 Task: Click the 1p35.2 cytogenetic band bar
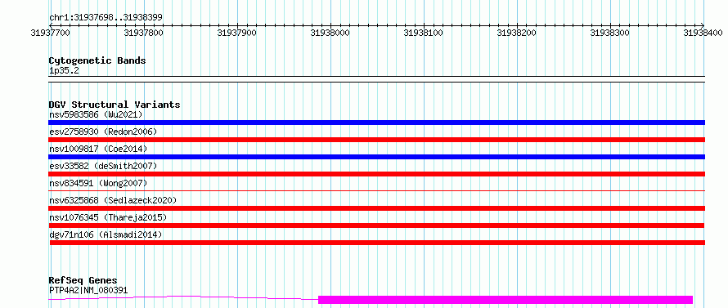click(x=376, y=79)
